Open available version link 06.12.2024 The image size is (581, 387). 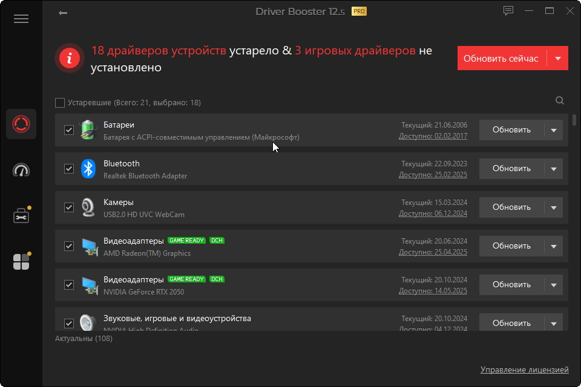click(433, 213)
